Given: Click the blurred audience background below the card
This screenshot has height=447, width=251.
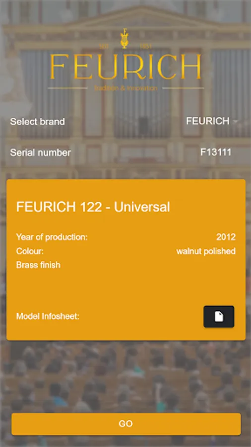Looking at the screenshot, I should (x=125, y=376).
